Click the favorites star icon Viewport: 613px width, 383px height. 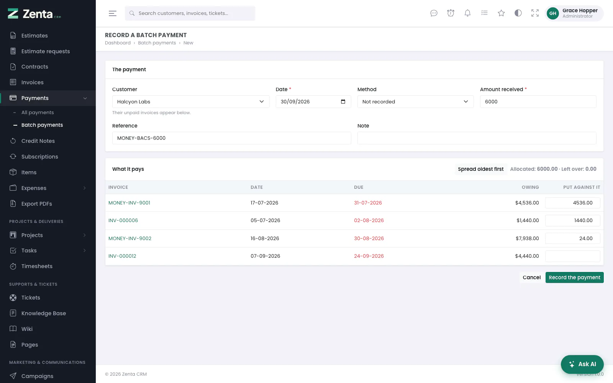pyautogui.click(x=501, y=13)
